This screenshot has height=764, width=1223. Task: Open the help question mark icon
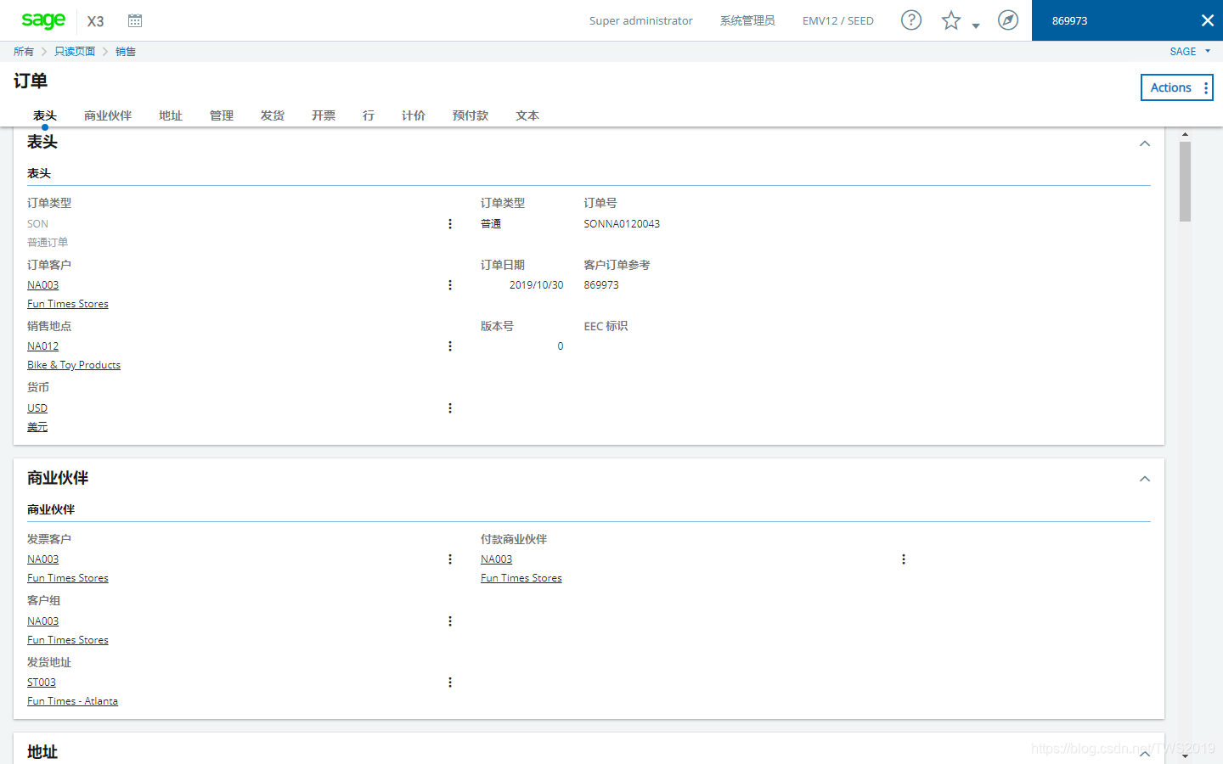(911, 20)
